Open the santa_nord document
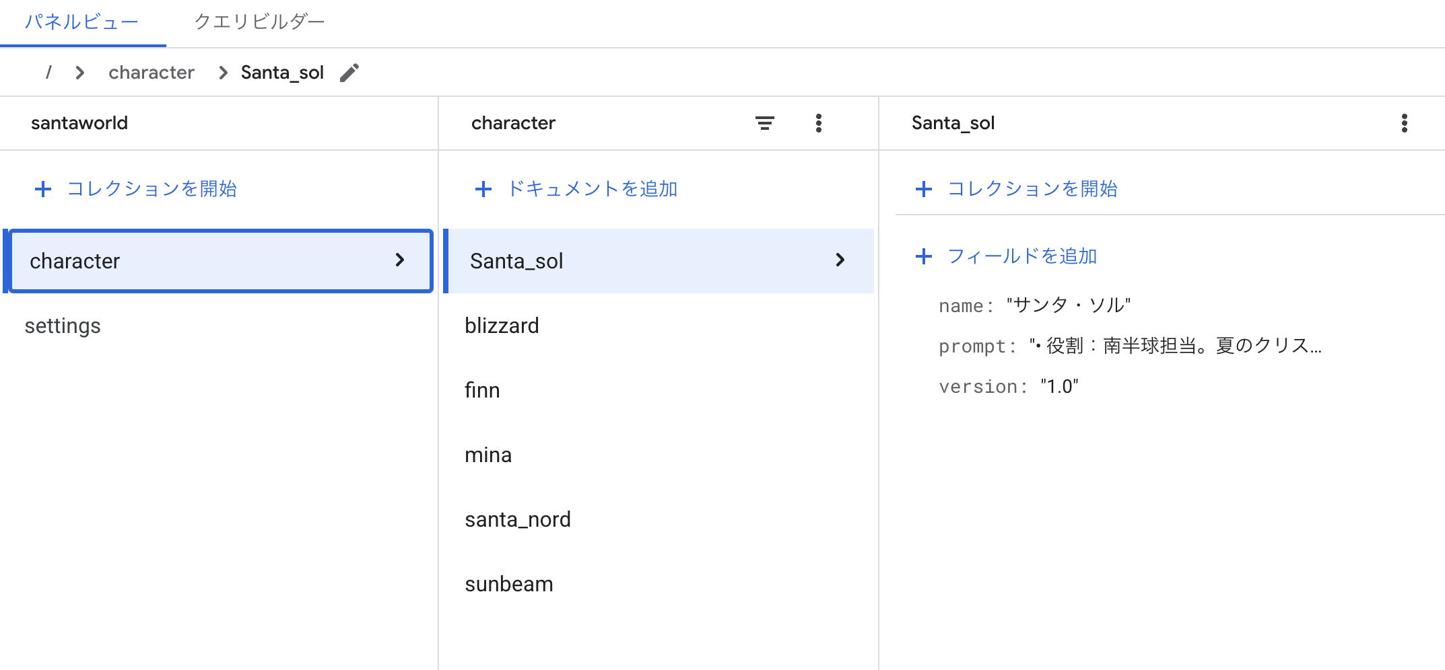The width and height of the screenshot is (1445, 670). (x=517, y=520)
